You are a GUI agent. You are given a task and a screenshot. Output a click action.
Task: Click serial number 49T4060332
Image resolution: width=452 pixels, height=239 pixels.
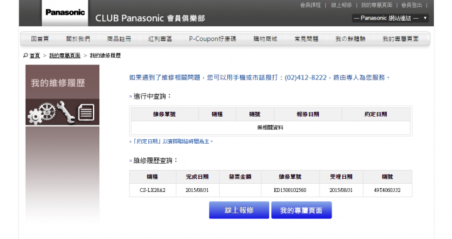click(387, 190)
